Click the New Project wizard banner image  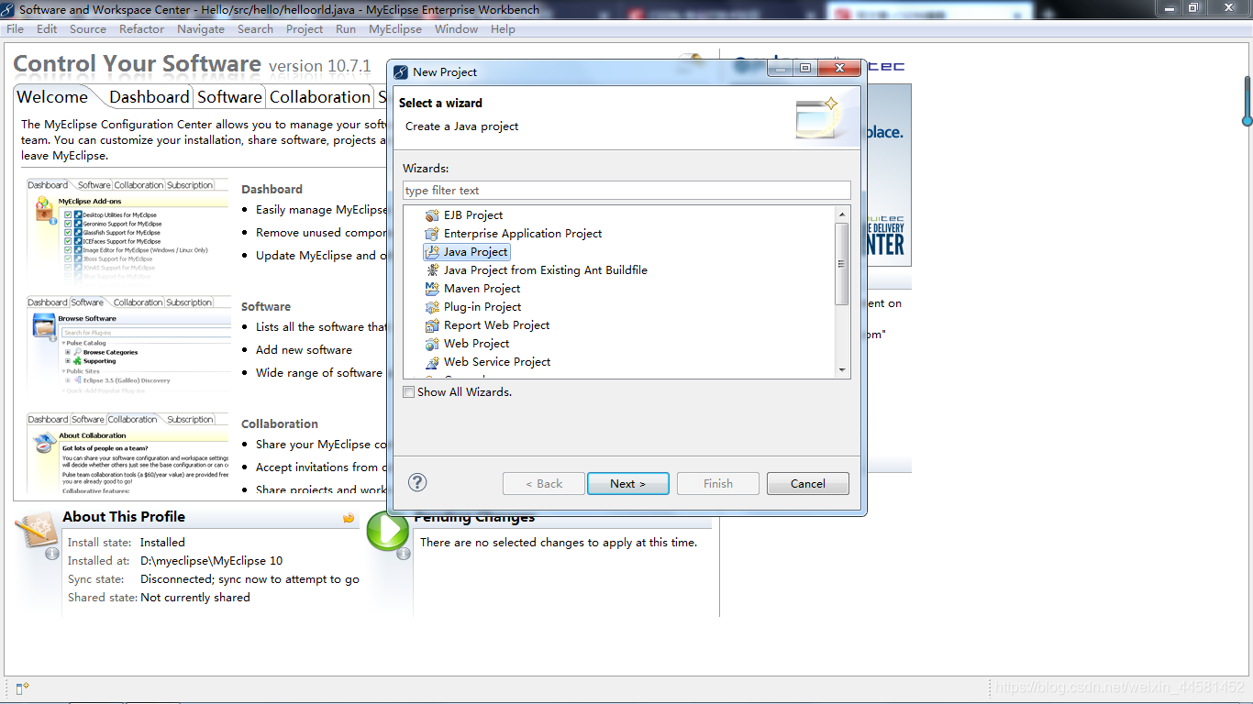click(818, 116)
